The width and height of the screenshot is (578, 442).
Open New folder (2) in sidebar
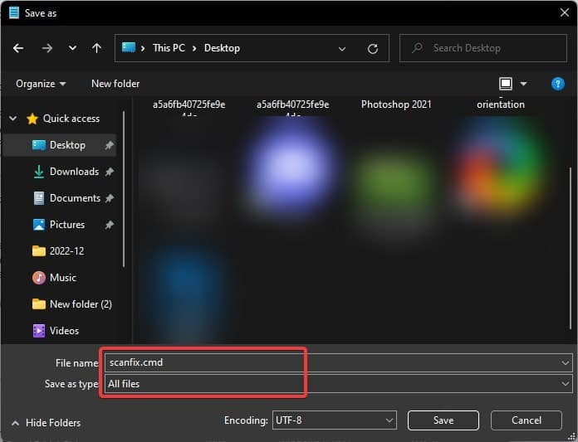point(72,304)
